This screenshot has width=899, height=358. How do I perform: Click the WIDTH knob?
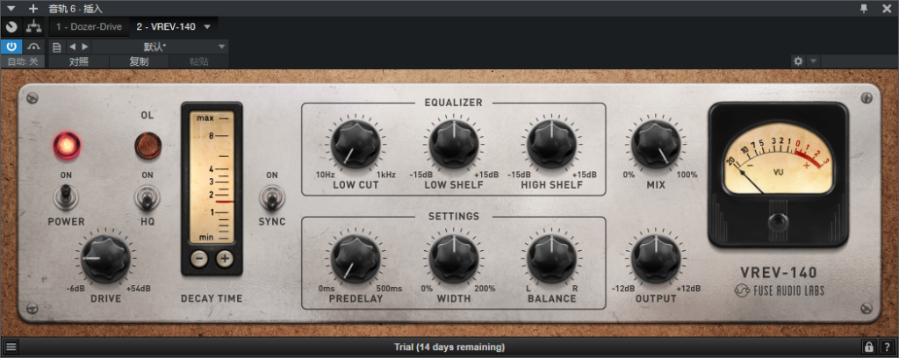coord(454,258)
